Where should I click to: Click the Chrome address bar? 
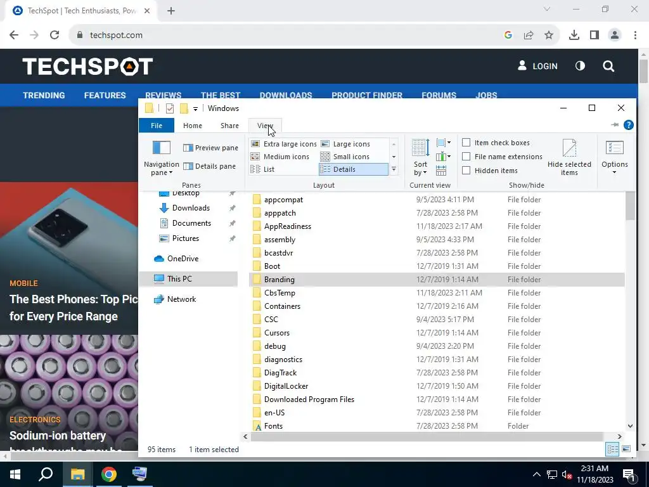click(x=290, y=36)
